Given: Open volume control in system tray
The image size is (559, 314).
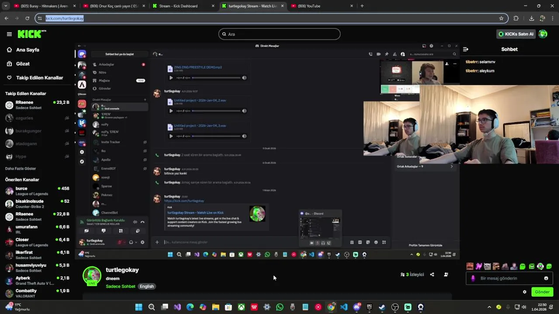Looking at the screenshot, I should coord(524,307).
